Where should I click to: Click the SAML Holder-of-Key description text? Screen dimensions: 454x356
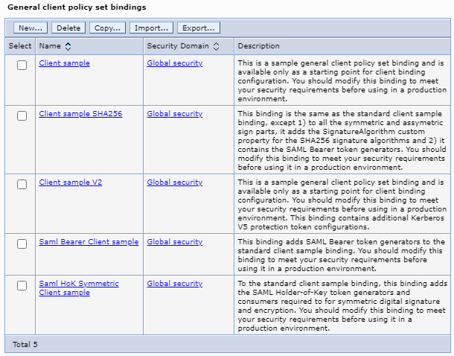tap(342, 306)
